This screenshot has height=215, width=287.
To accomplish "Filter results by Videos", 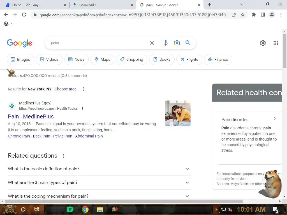I will click(49, 59).
